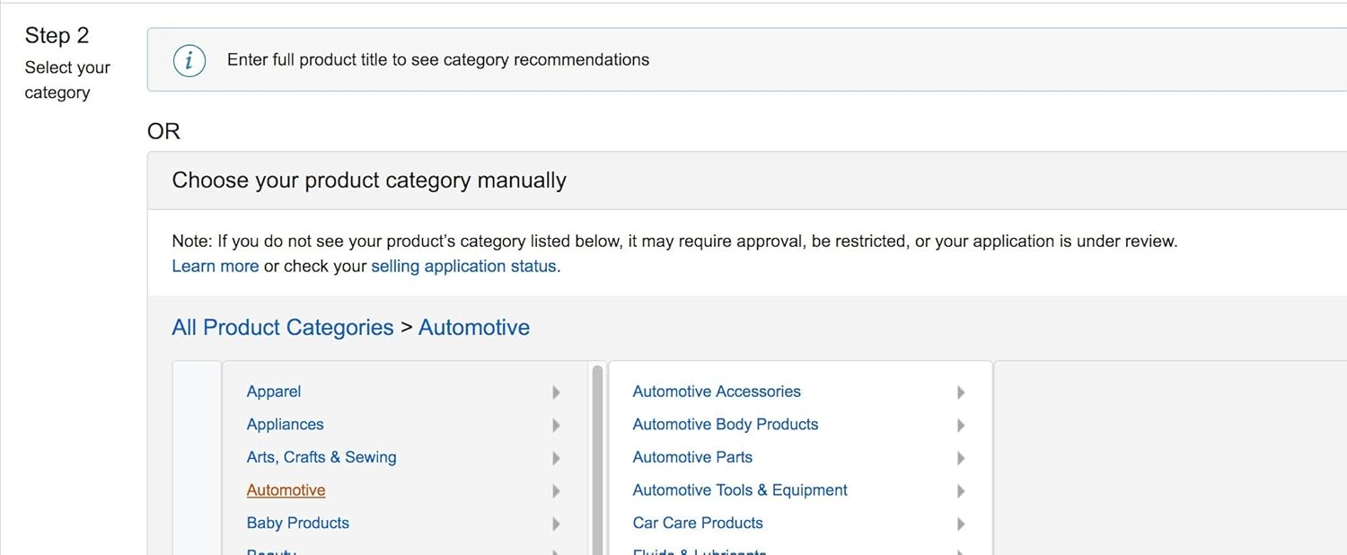This screenshot has height=555, width=1347.
Task: Select the Automotive Parts subcategory
Action: tap(692, 458)
